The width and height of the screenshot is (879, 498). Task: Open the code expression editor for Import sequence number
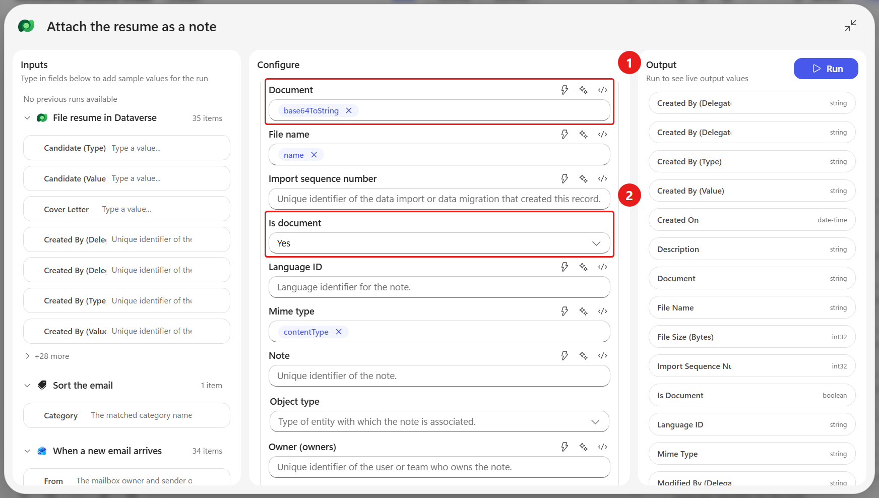[603, 179]
